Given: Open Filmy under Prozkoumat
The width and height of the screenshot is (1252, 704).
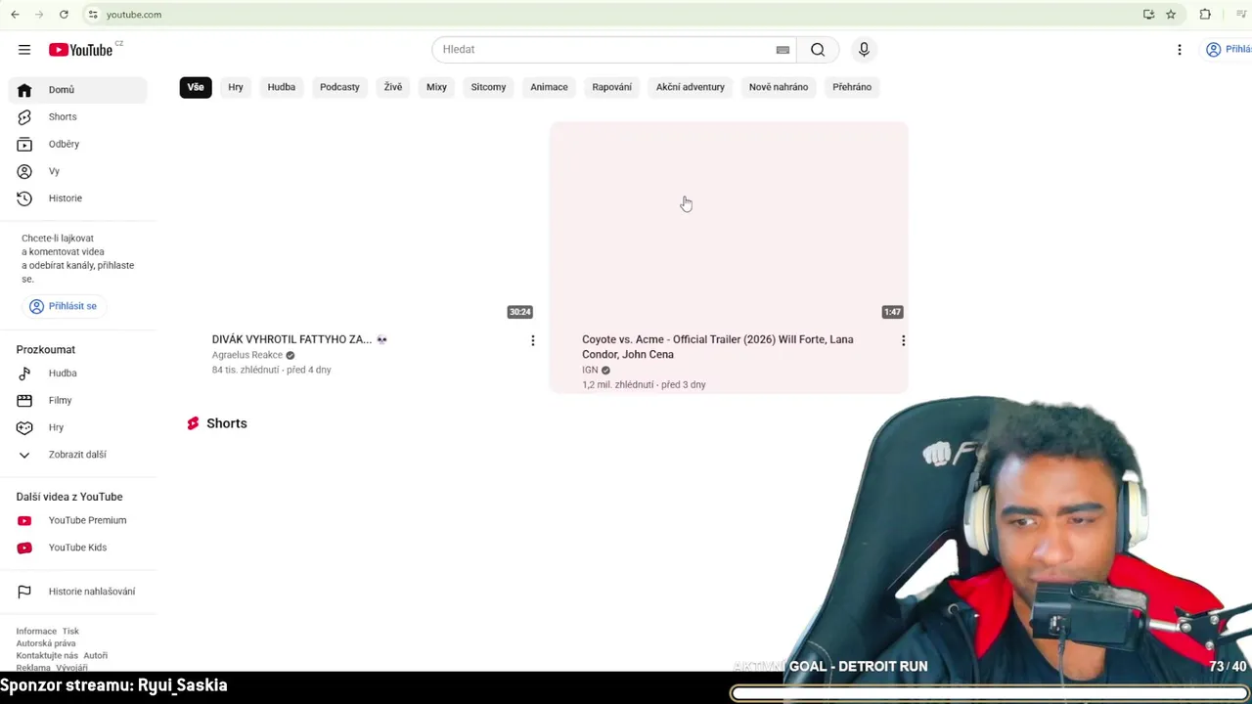Looking at the screenshot, I should pos(78,400).
